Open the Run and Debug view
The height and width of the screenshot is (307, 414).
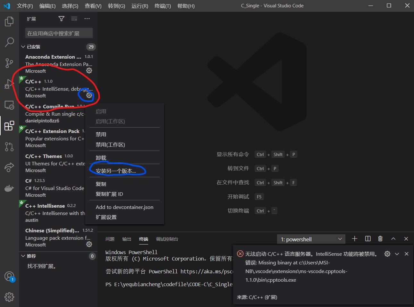9,84
